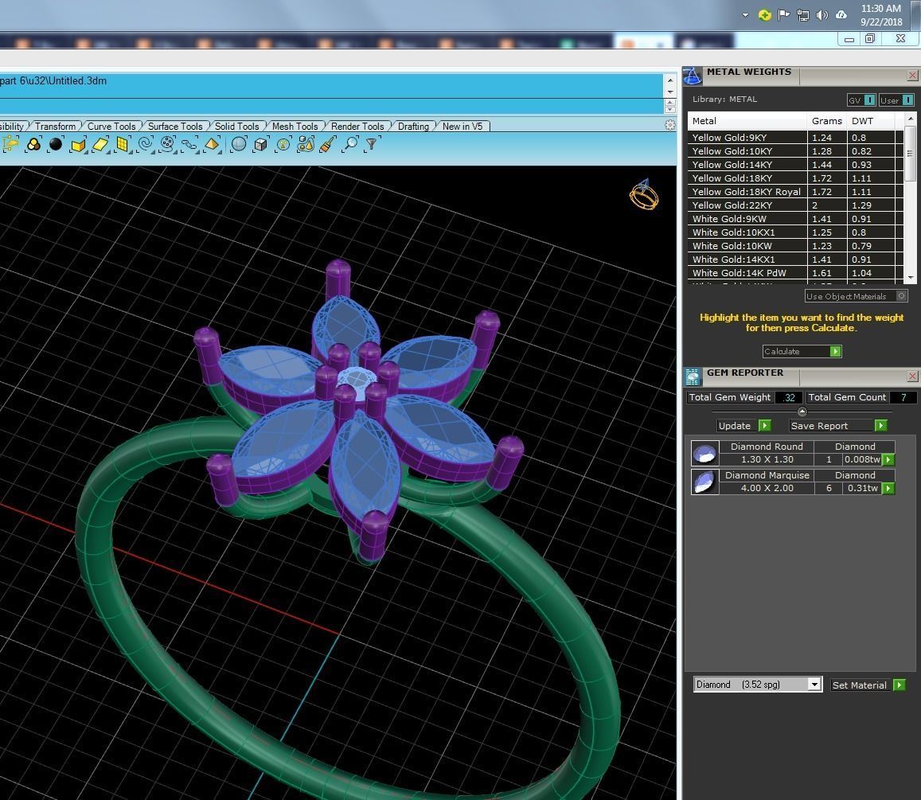Select the Yellow Gold:14KY row
921x800 pixels.
pyautogui.click(x=795, y=165)
